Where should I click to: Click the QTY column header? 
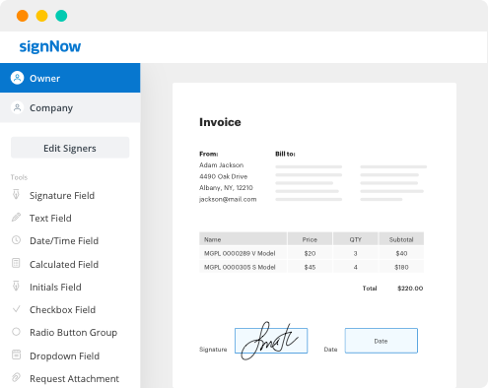click(356, 239)
